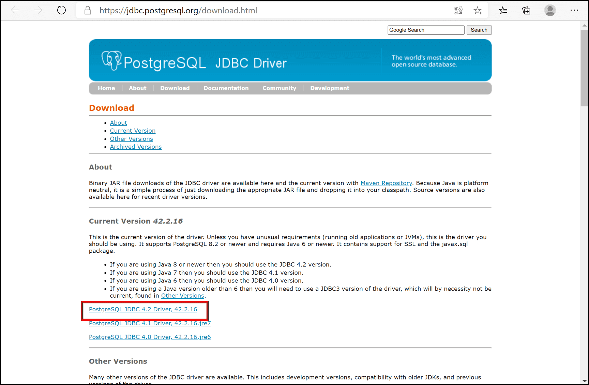Download PostgreSQL JDBC 4.1 Driver jre7
Screen dimensions: 589x385
pos(150,323)
